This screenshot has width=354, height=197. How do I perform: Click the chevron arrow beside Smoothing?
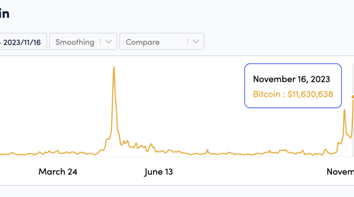point(109,42)
